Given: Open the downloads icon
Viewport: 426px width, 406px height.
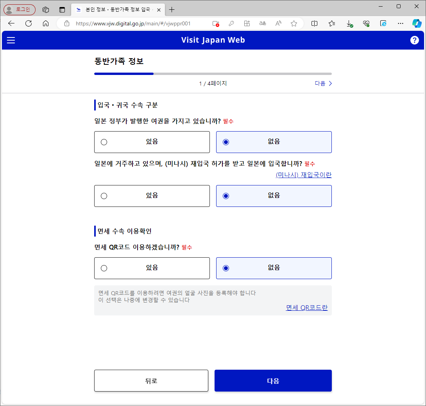Looking at the screenshot, I should pos(349,24).
